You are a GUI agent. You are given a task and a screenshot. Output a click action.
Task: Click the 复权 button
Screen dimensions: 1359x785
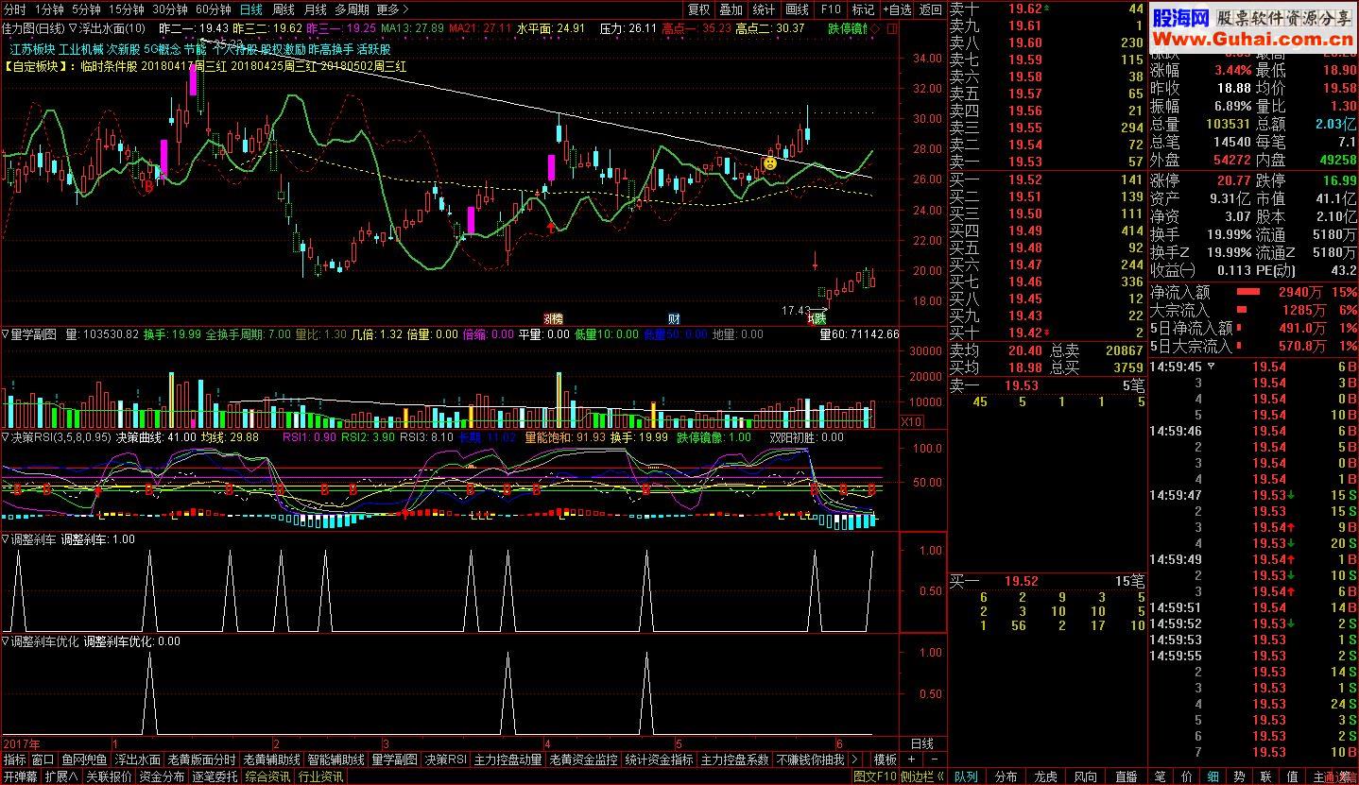pos(699,9)
